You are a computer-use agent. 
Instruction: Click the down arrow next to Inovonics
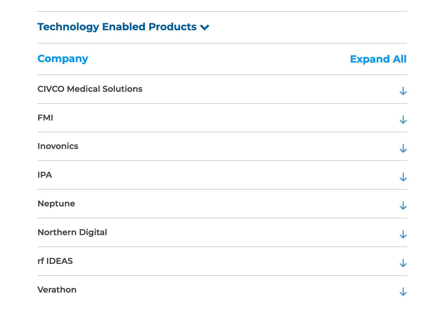(x=403, y=148)
